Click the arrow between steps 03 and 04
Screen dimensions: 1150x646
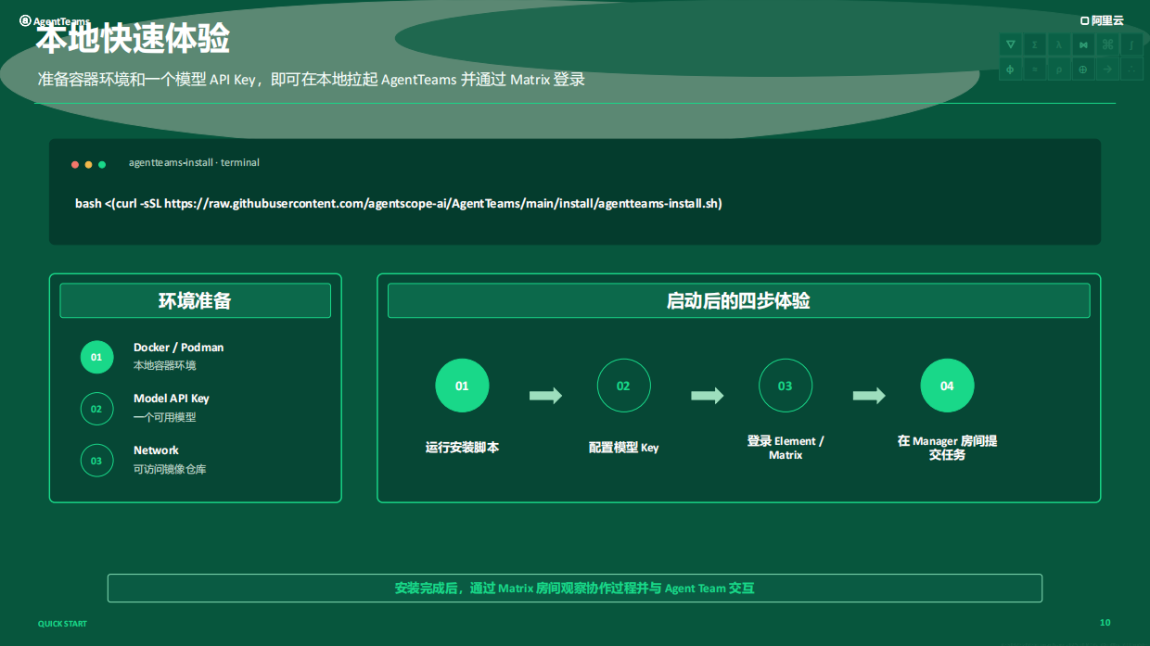[x=869, y=396]
